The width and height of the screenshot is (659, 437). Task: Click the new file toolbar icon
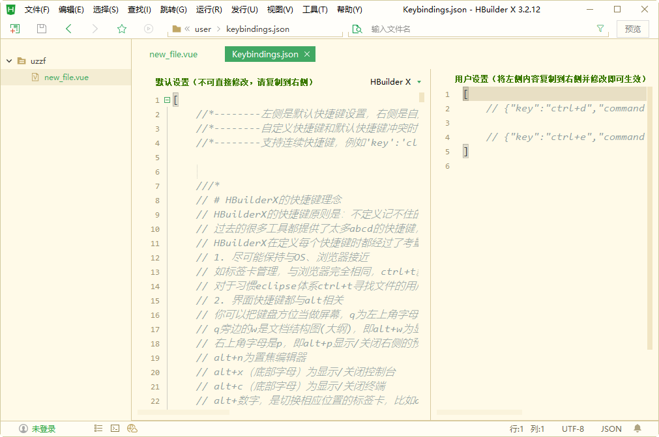pyautogui.click(x=15, y=29)
